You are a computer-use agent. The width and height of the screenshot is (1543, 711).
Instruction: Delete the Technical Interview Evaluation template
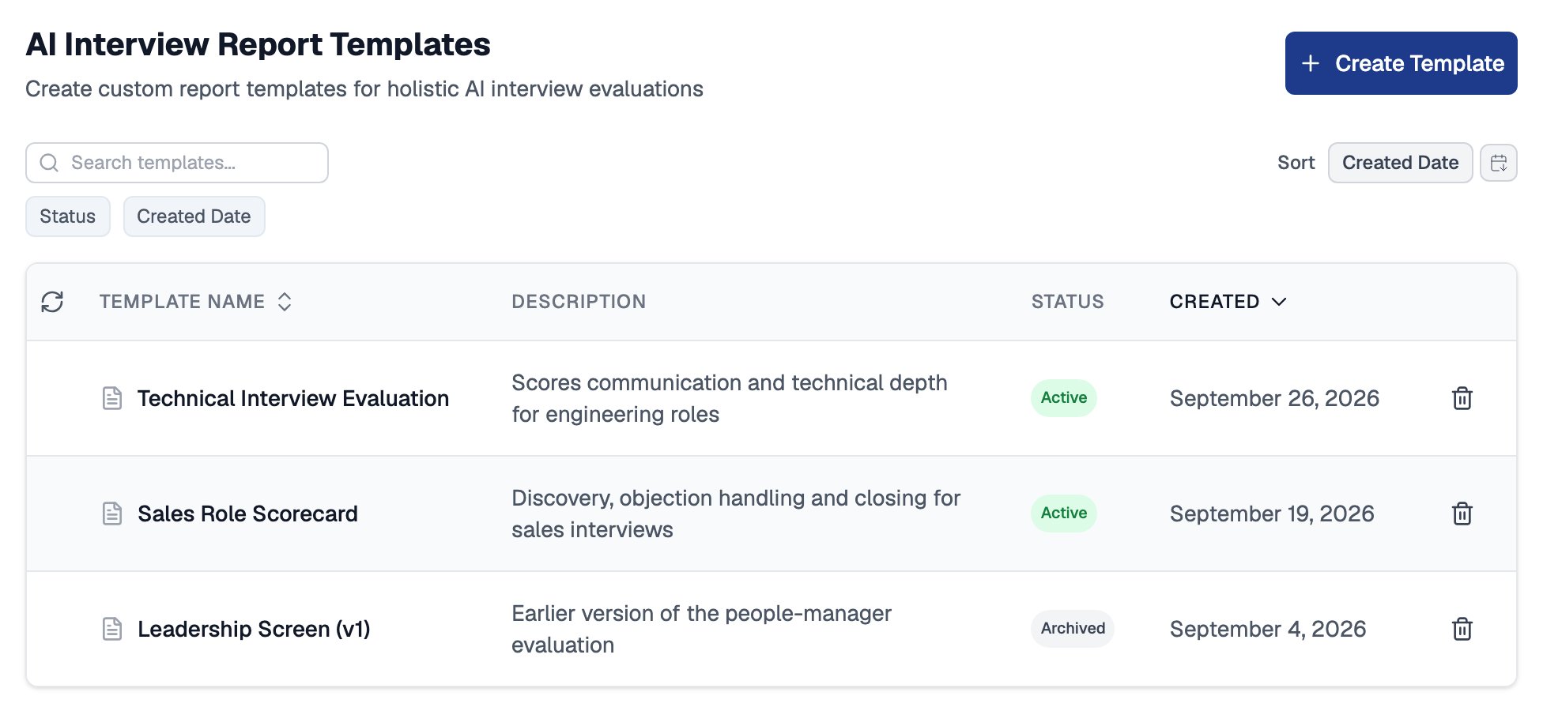pos(1462,398)
